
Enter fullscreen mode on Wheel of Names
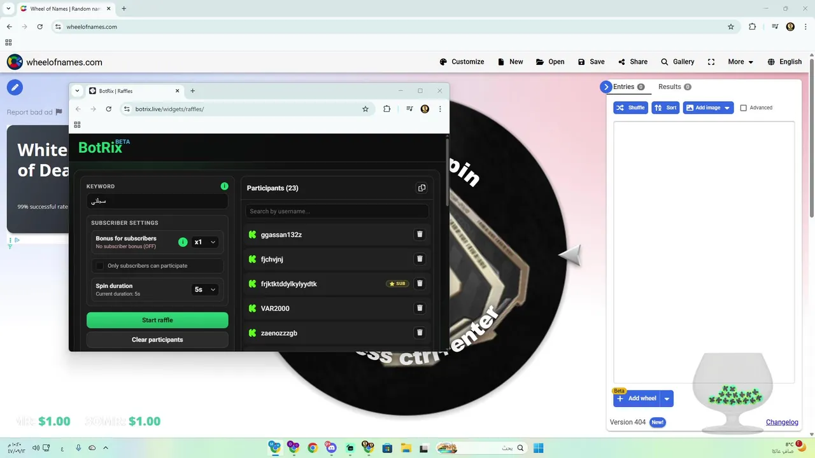tap(711, 62)
